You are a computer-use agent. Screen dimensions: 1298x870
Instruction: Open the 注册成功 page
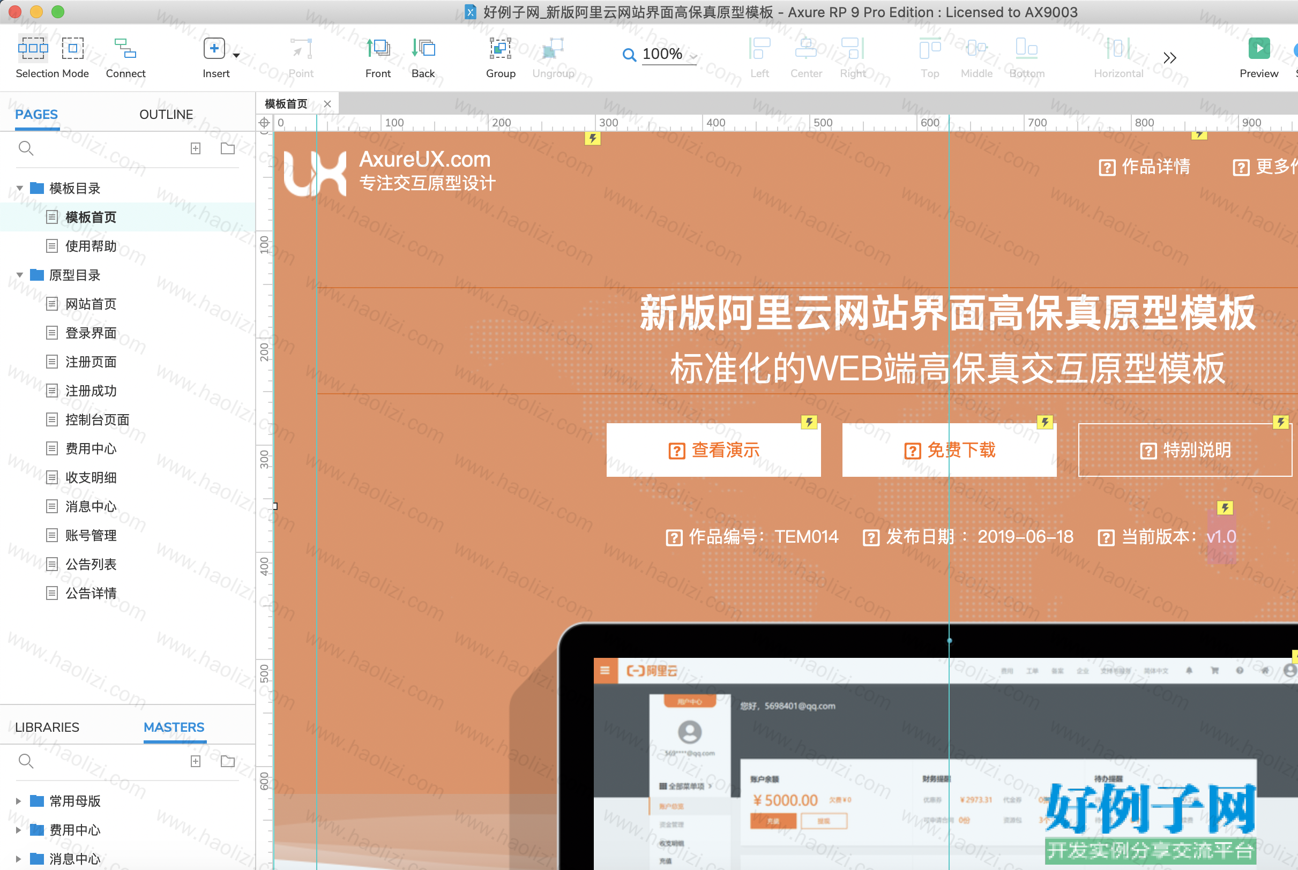pyautogui.click(x=91, y=391)
